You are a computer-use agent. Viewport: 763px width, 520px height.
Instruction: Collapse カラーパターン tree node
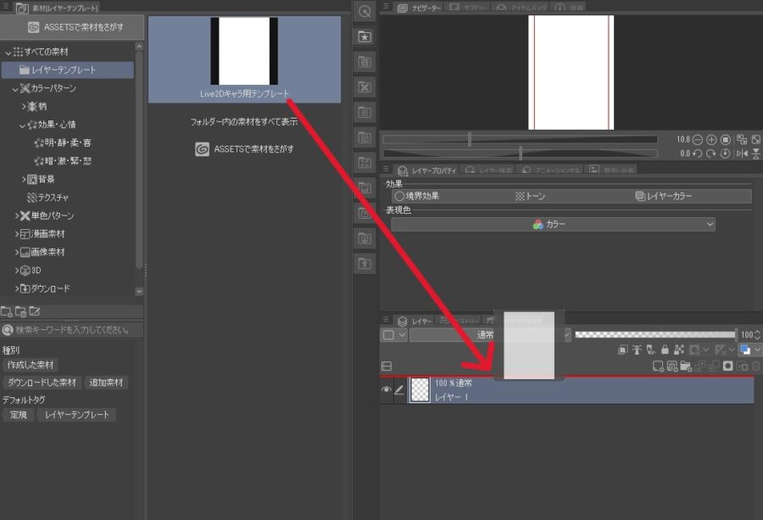pyautogui.click(x=15, y=88)
